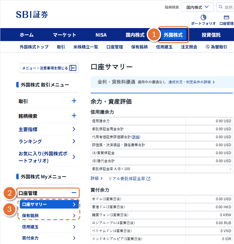Expand 取引 with the plus icon
Screen dimensions: 234x244
(x=74, y=101)
